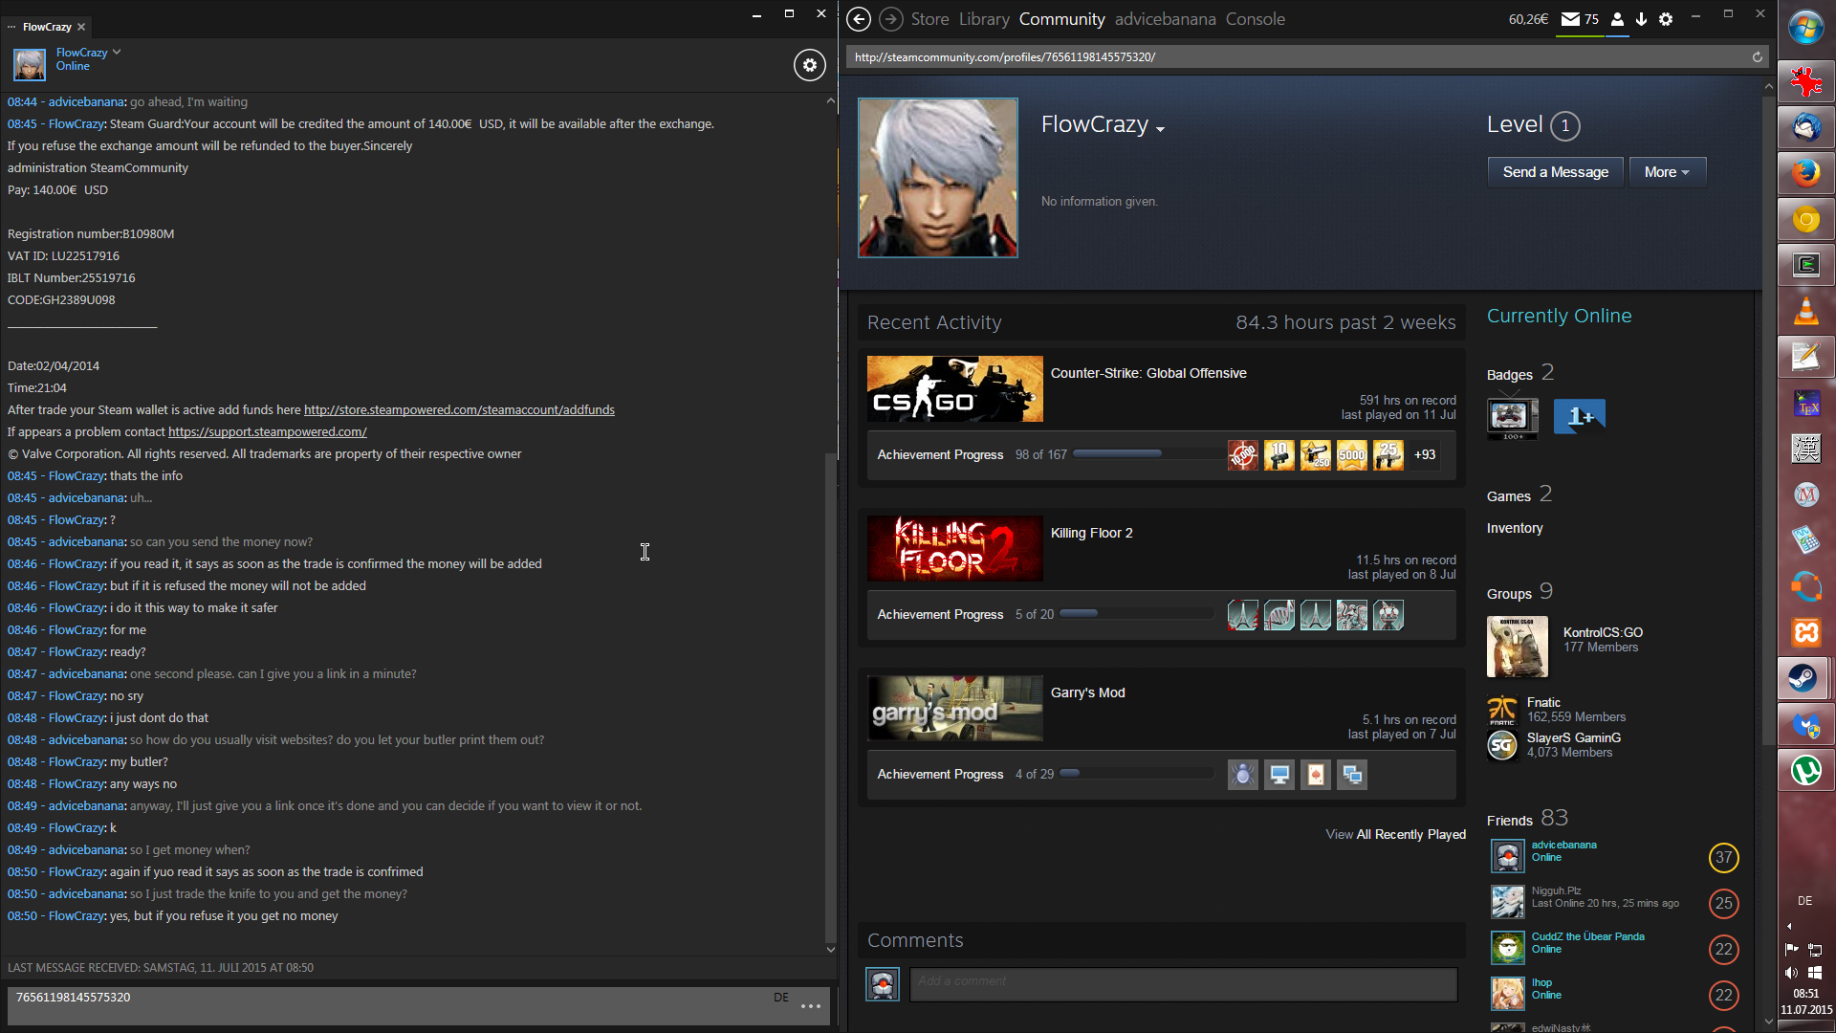Open the inbox envelope notifications icon
Screen dimensions: 1836x1033
(1570, 19)
